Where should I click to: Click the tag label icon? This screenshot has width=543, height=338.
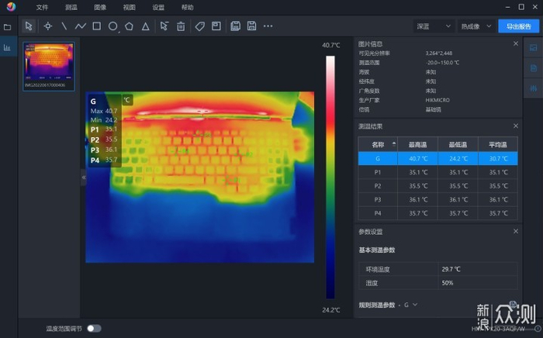(x=200, y=26)
